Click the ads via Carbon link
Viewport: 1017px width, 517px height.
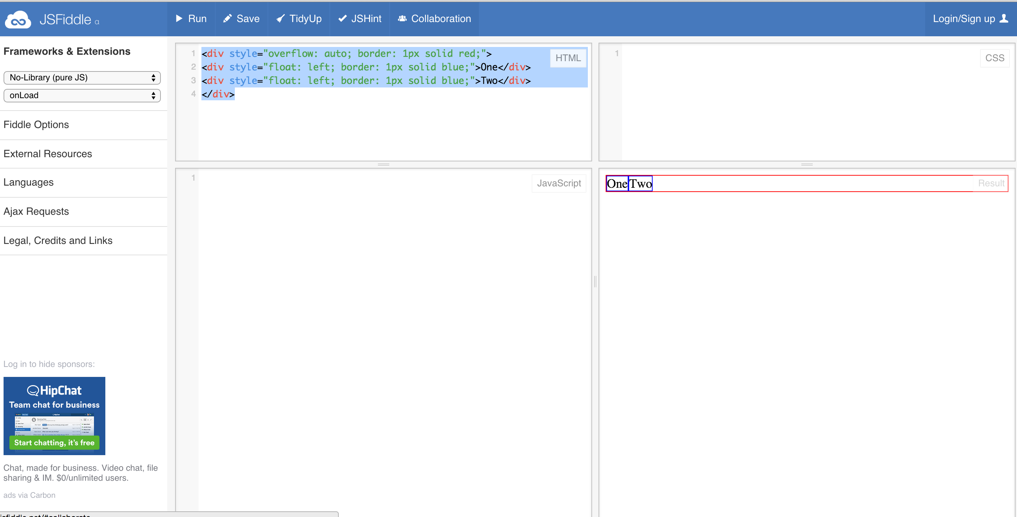tap(29, 495)
